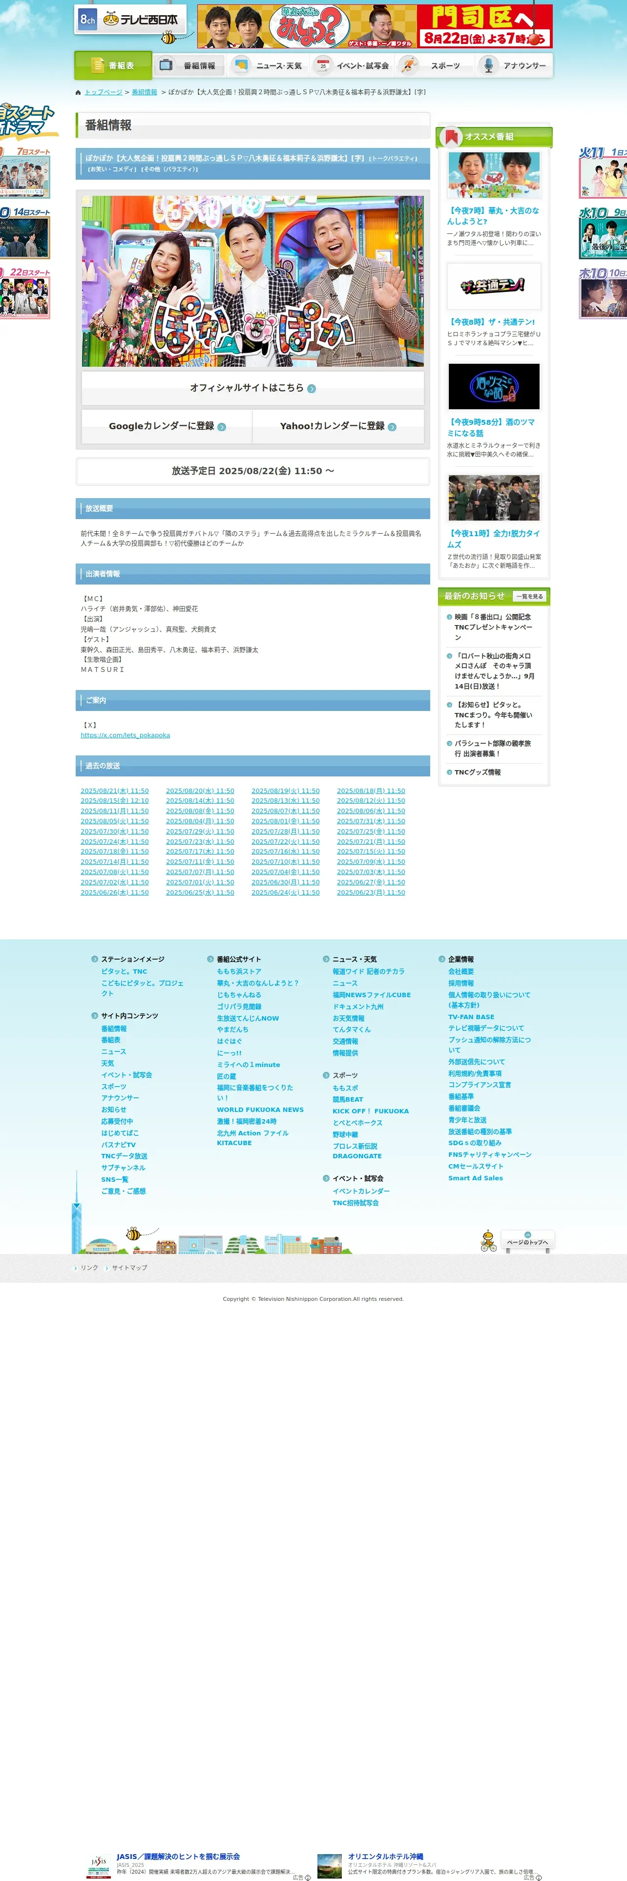The image size is (627, 1881).
Task: Open the 番組情報 navigation tab
Action: [x=190, y=66]
